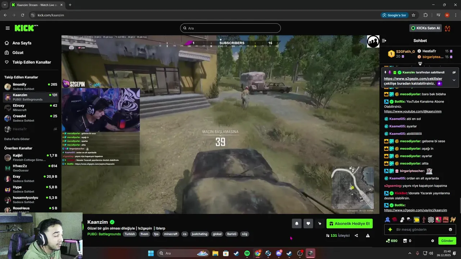461x259 pixels.
Task: Open Spotify from the taskbar
Action: tap(247, 253)
